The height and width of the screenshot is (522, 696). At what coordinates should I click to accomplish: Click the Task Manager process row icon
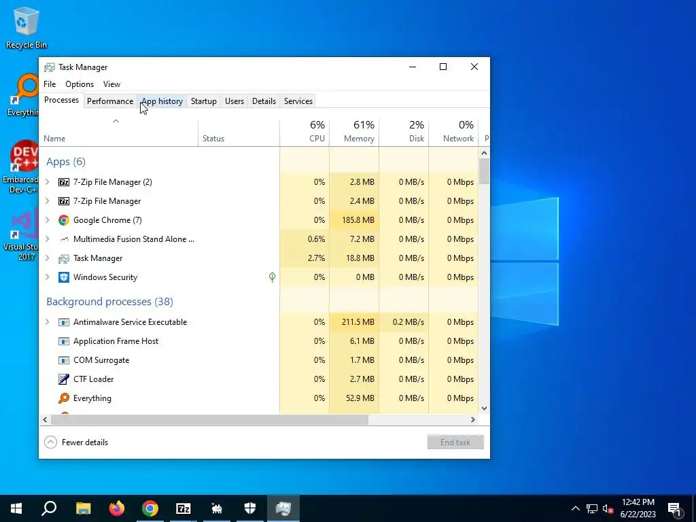click(x=64, y=258)
